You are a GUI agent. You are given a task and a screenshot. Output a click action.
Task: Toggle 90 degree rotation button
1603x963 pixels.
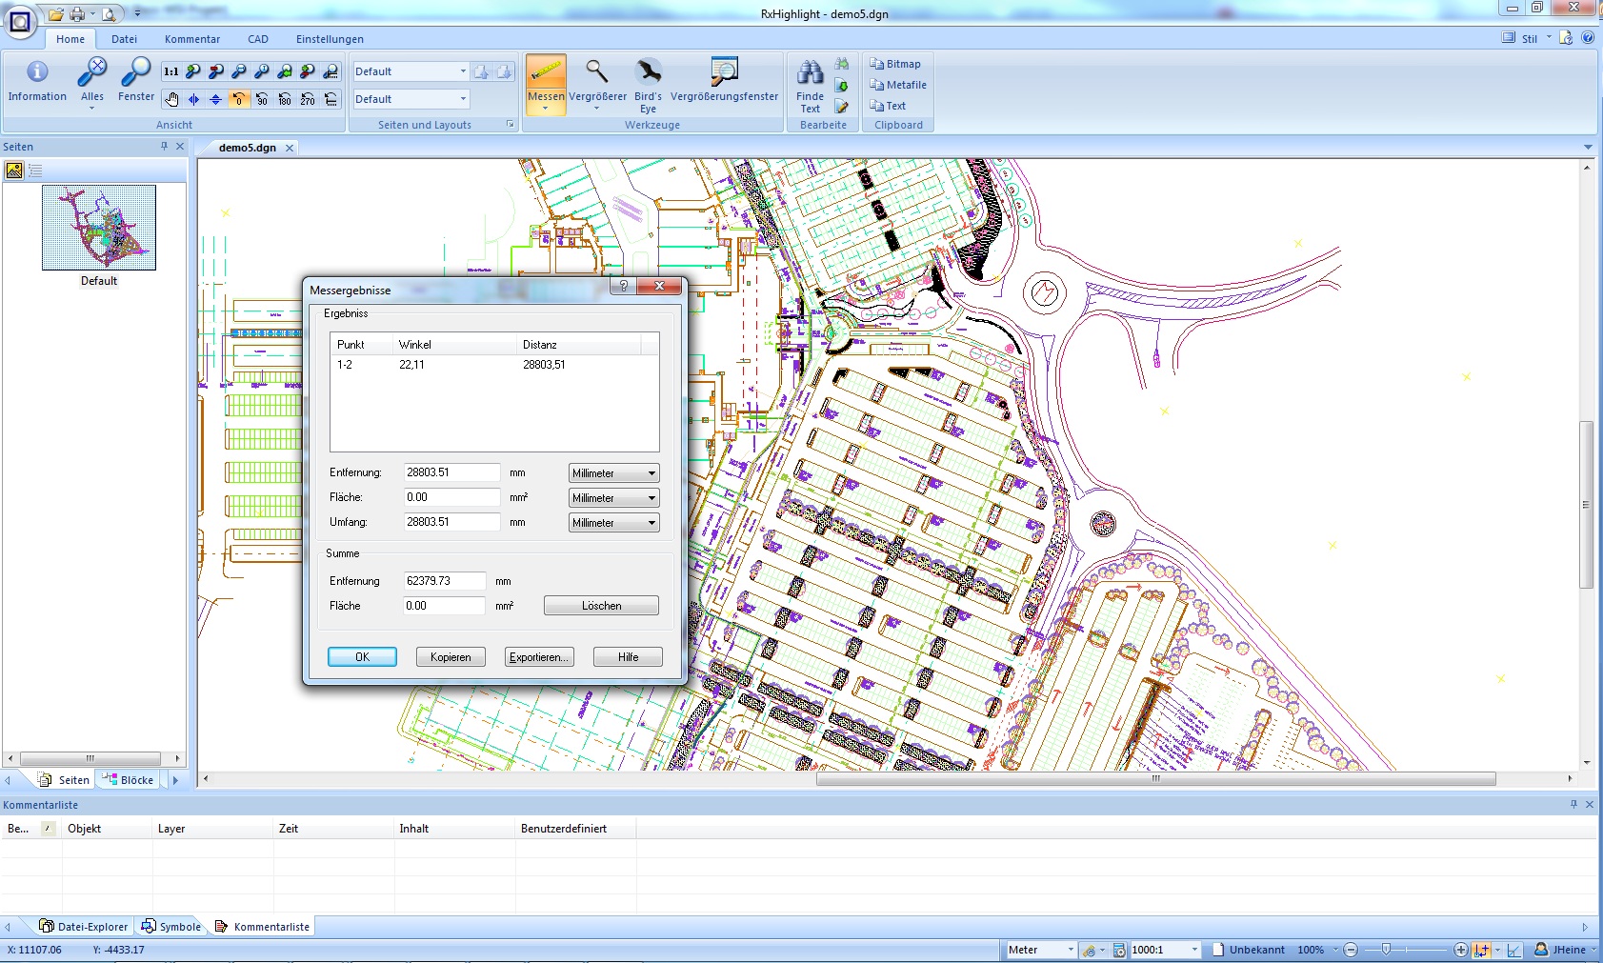click(x=262, y=99)
